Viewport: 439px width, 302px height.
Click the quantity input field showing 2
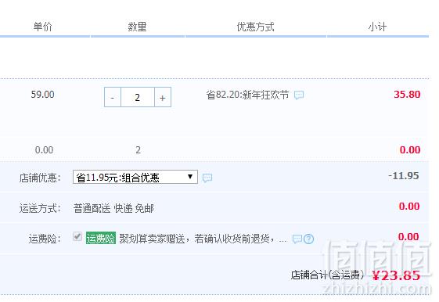138,97
